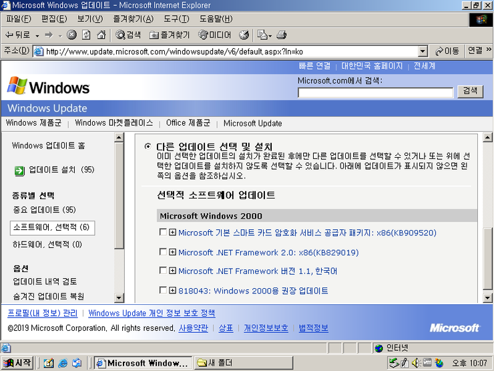494x371 pixels.
Task: Expand details for .NET Framework 2.0
Action: [172, 252]
